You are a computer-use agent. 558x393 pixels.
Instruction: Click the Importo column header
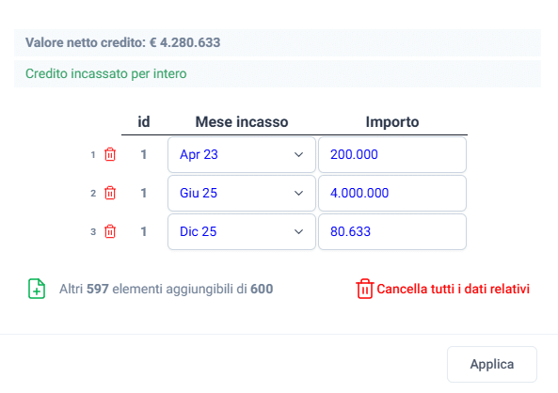coord(392,122)
